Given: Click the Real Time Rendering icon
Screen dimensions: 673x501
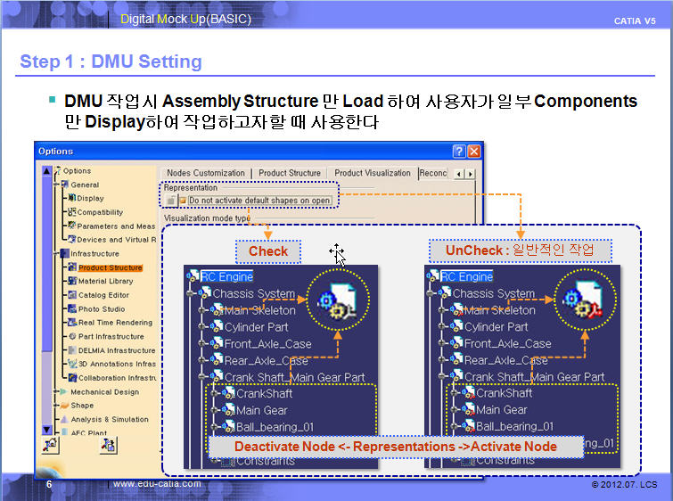Looking at the screenshot, I should 71,323.
